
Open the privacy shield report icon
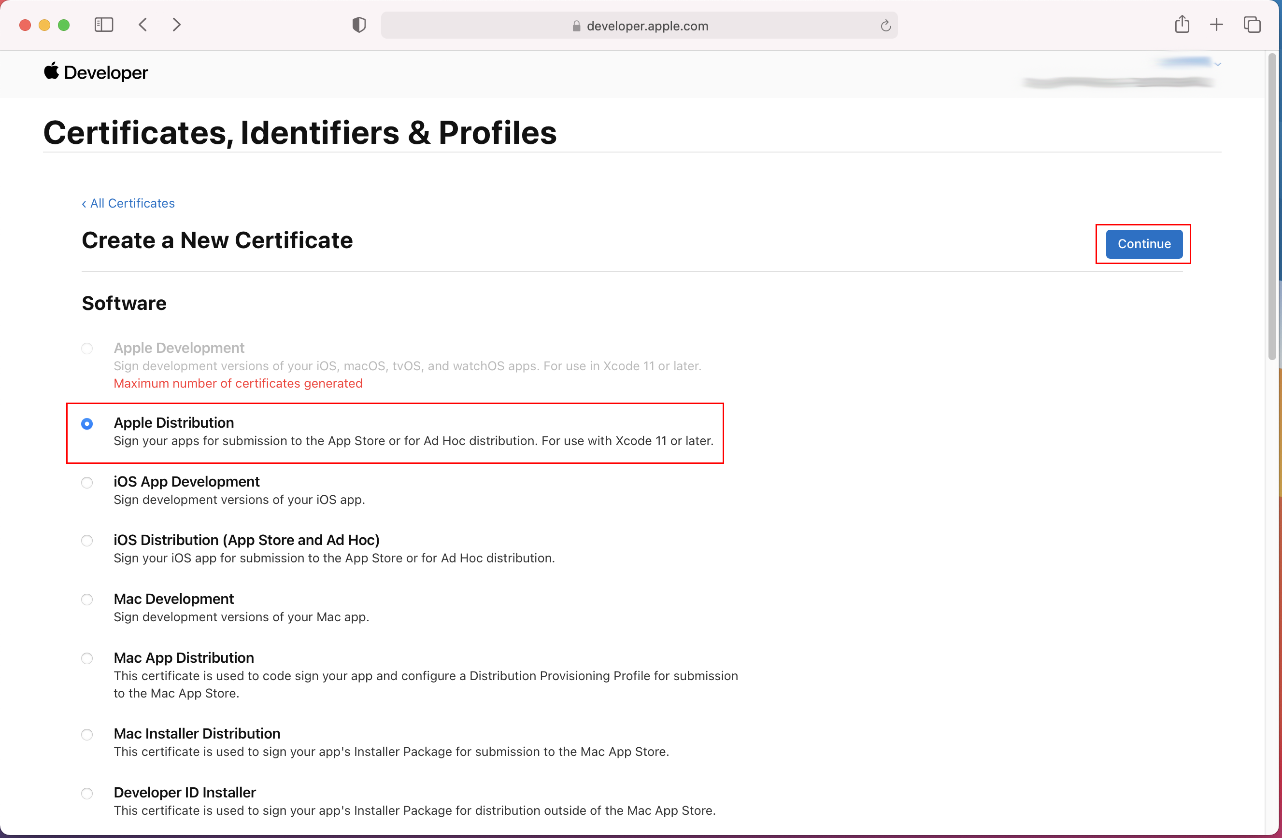(359, 25)
